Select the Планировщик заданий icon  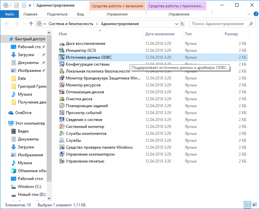tap(62, 106)
